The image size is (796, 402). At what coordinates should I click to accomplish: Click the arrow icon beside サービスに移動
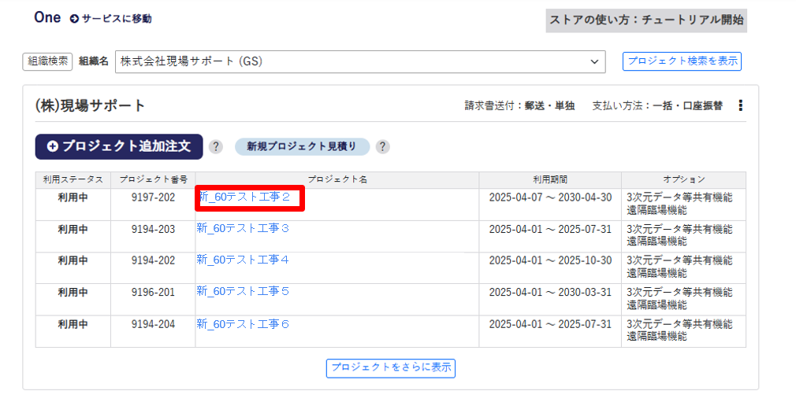75,19
